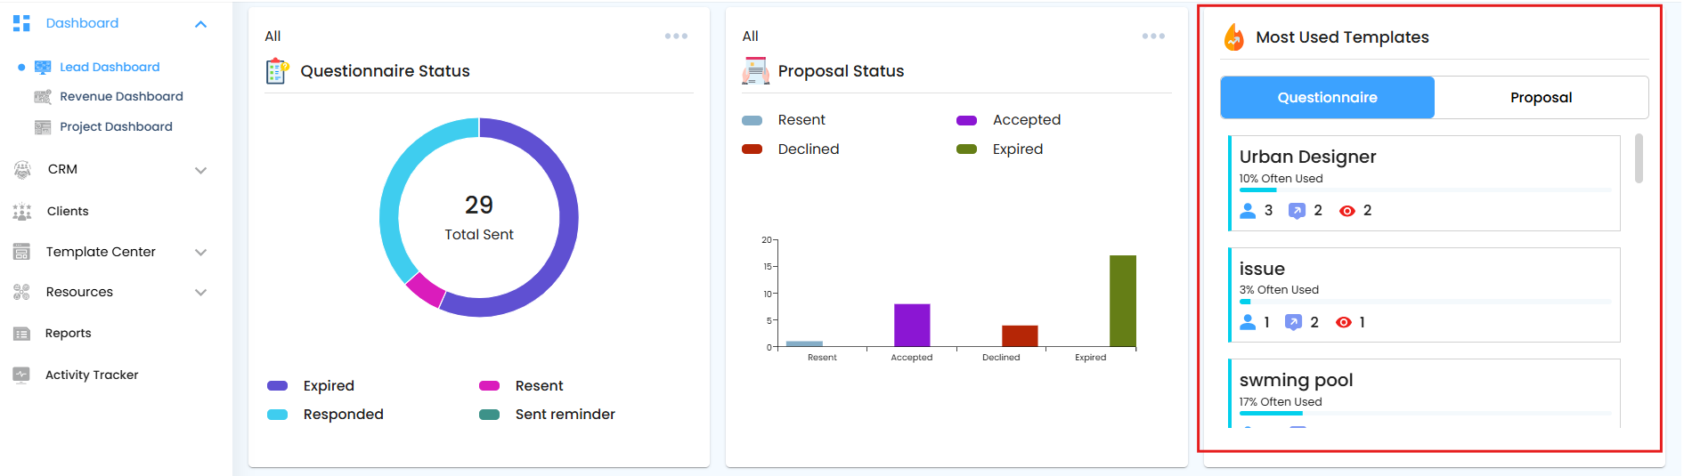Expand the CRM submenu chevron

coord(200,170)
